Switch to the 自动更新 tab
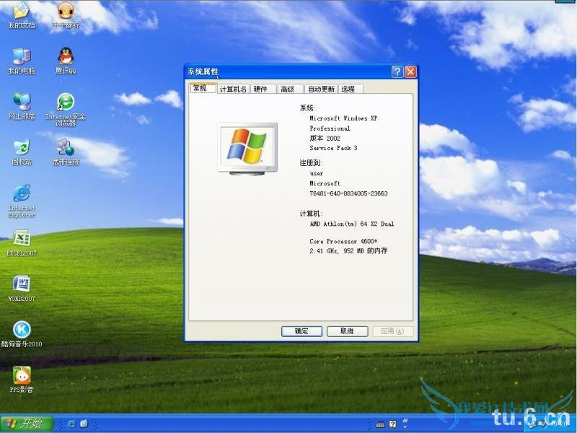 pos(321,89)
